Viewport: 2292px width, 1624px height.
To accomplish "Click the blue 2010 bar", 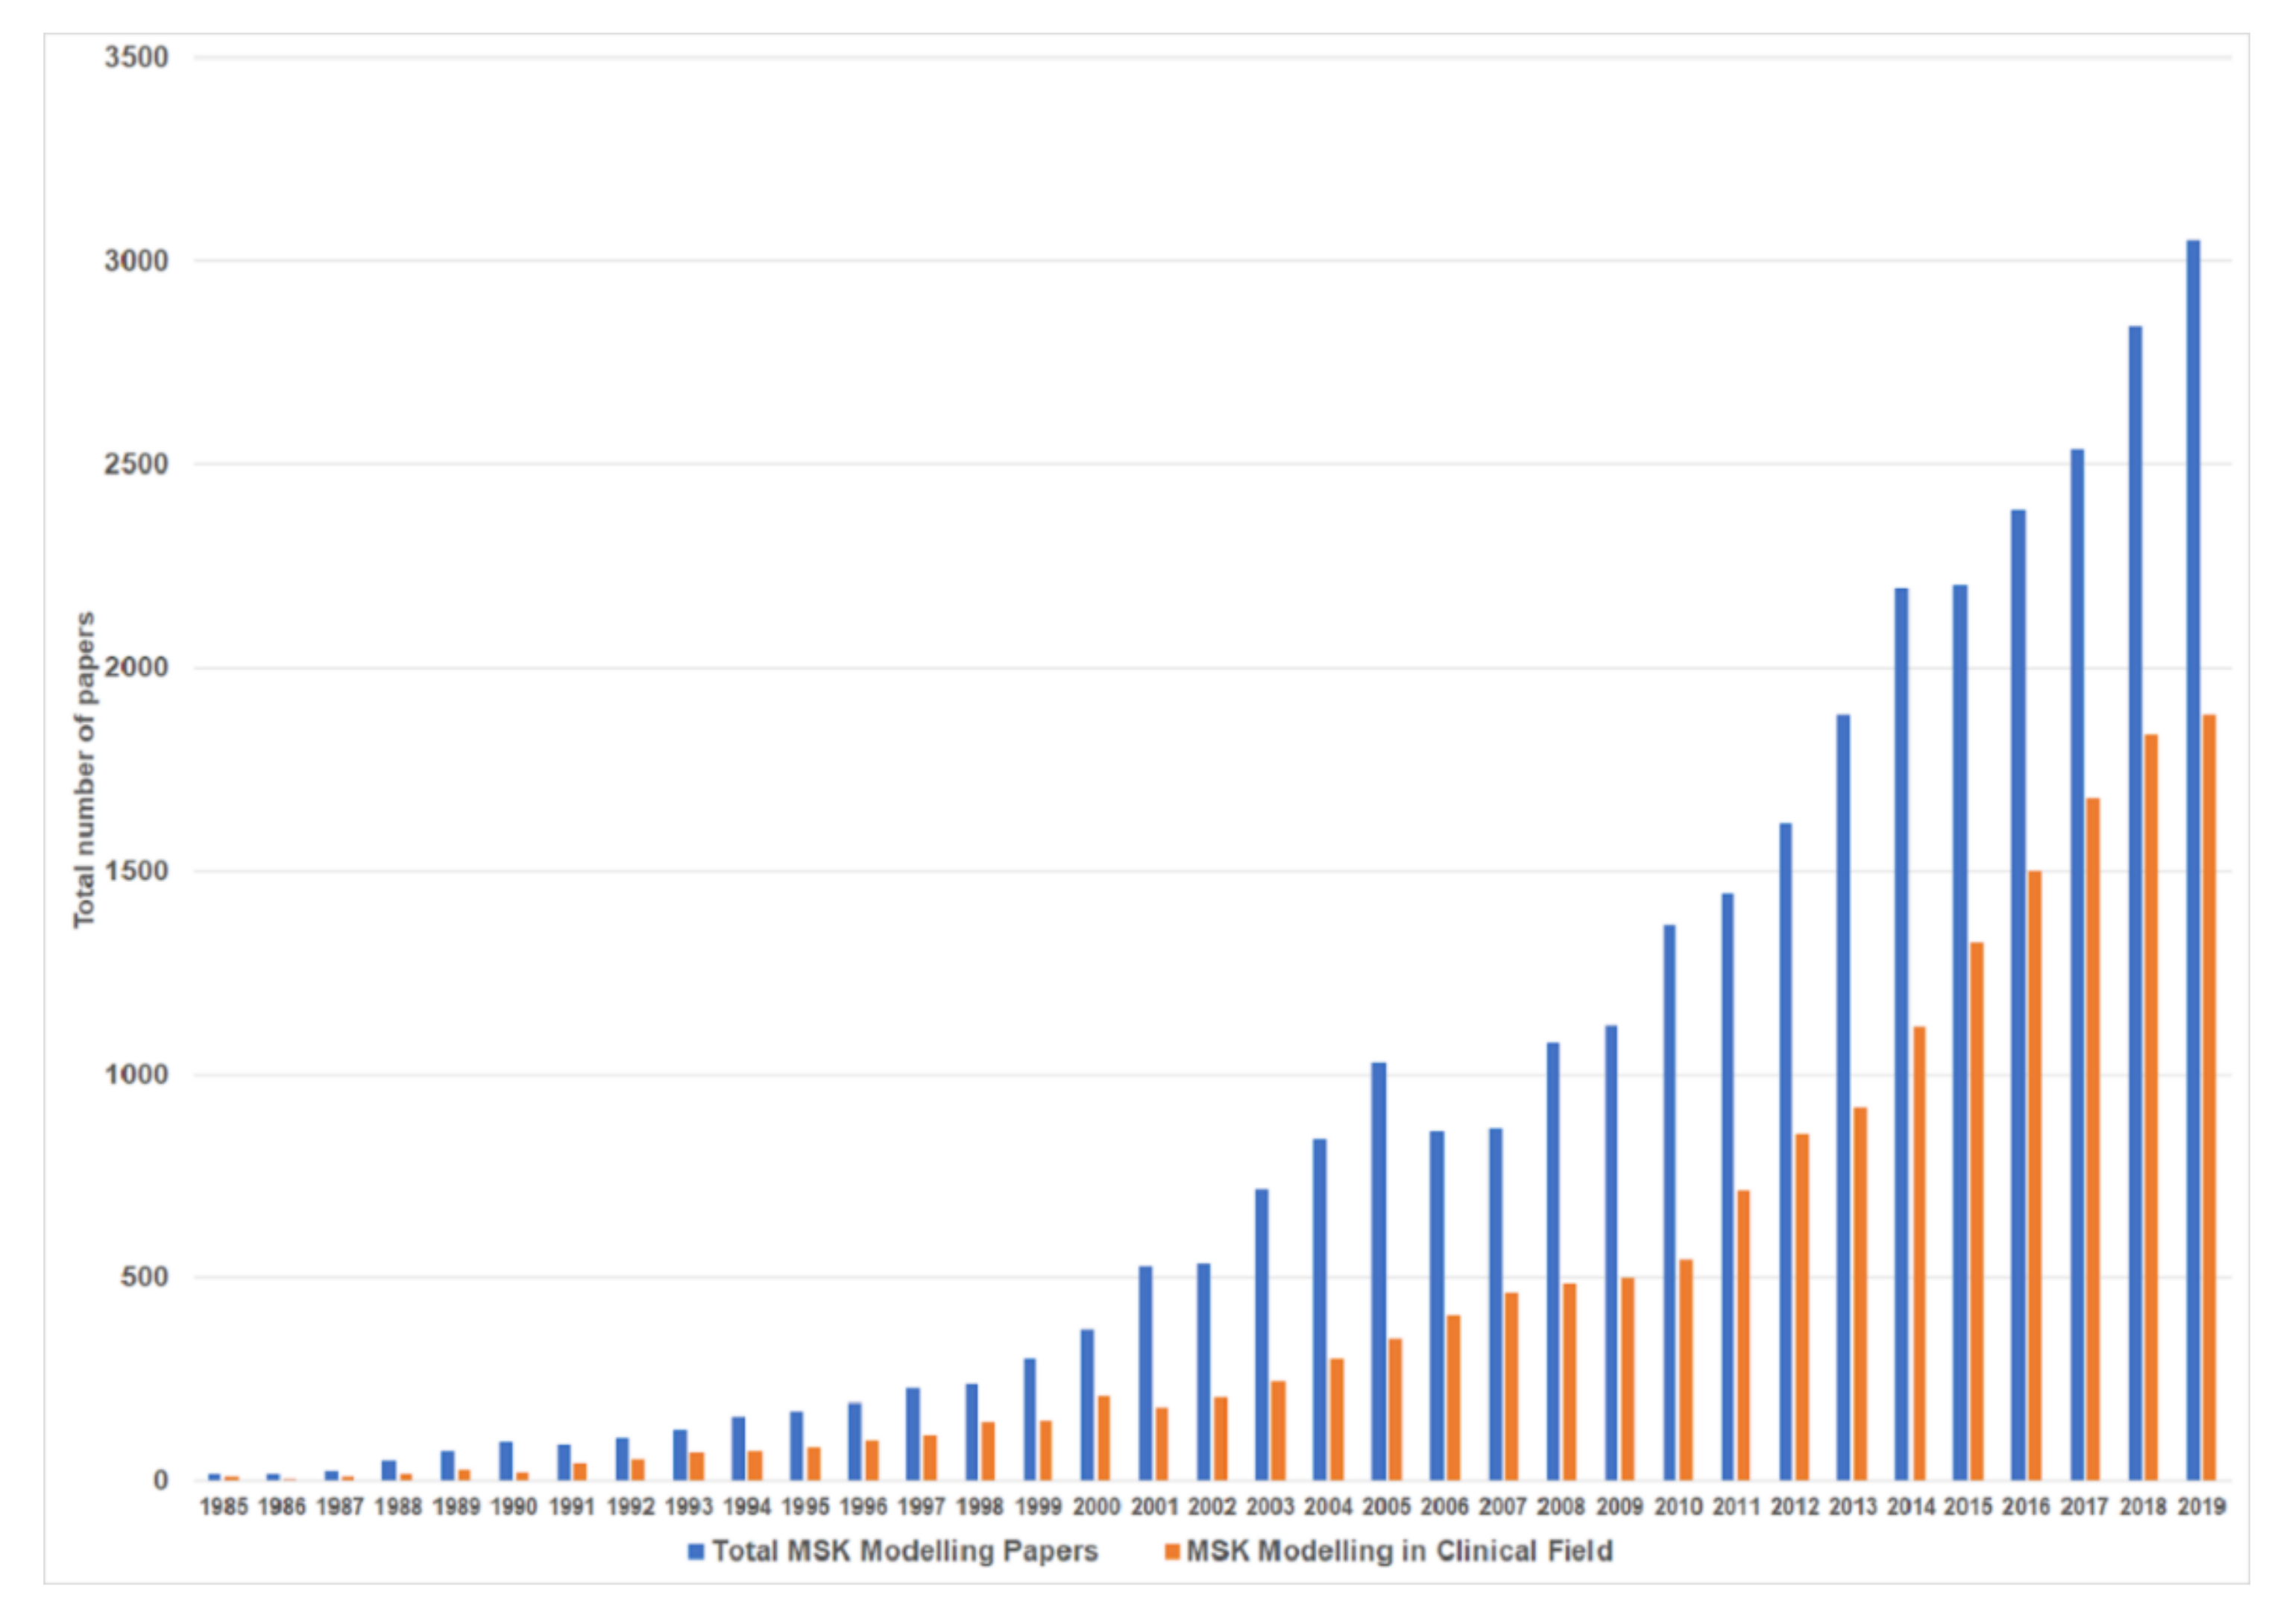I will 1669,1202.
